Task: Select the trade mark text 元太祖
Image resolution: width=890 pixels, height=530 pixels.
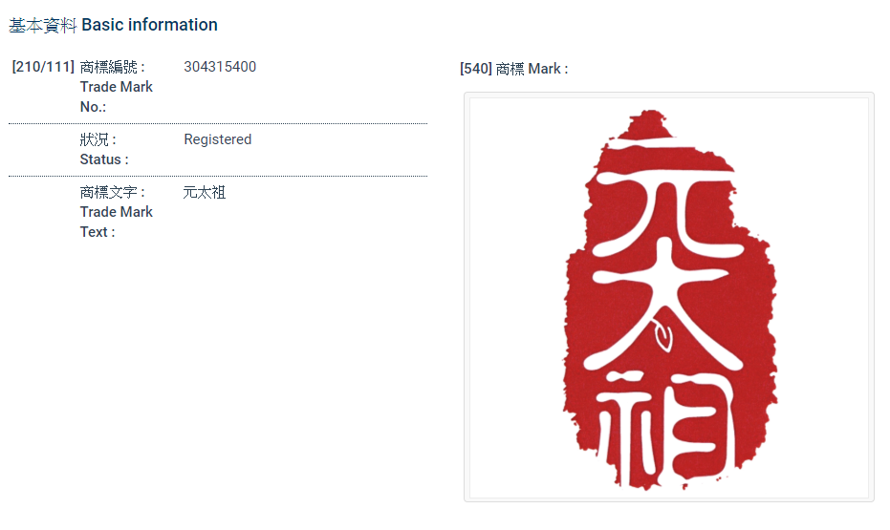Action: click(x=205, y=192)
